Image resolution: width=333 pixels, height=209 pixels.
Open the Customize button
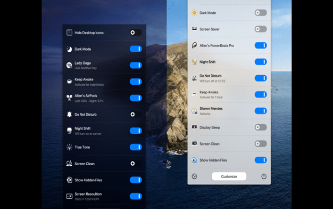coord(229,176)
